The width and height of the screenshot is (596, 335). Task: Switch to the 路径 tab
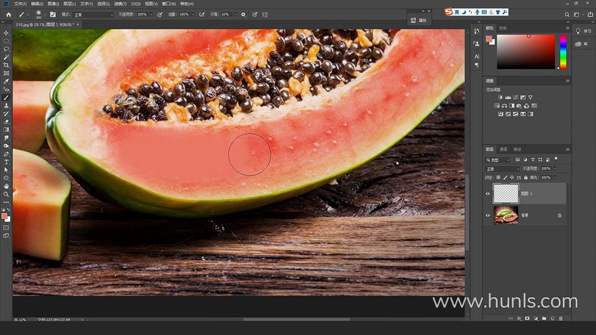click(517, 150)
